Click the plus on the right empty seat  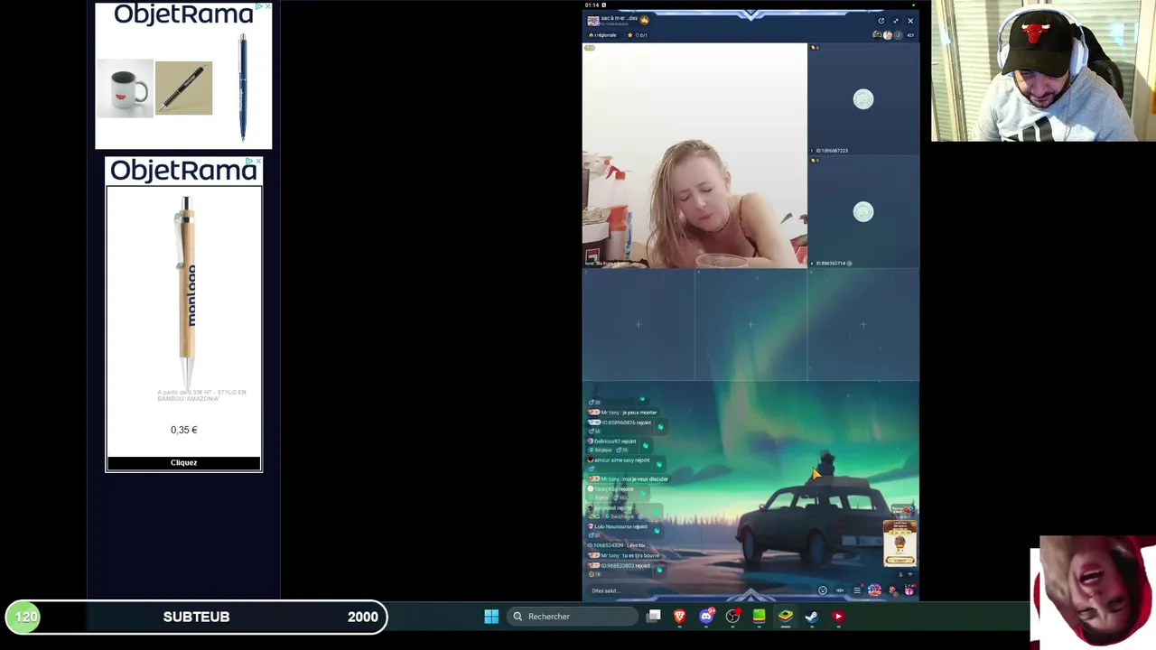pos(863,325)
